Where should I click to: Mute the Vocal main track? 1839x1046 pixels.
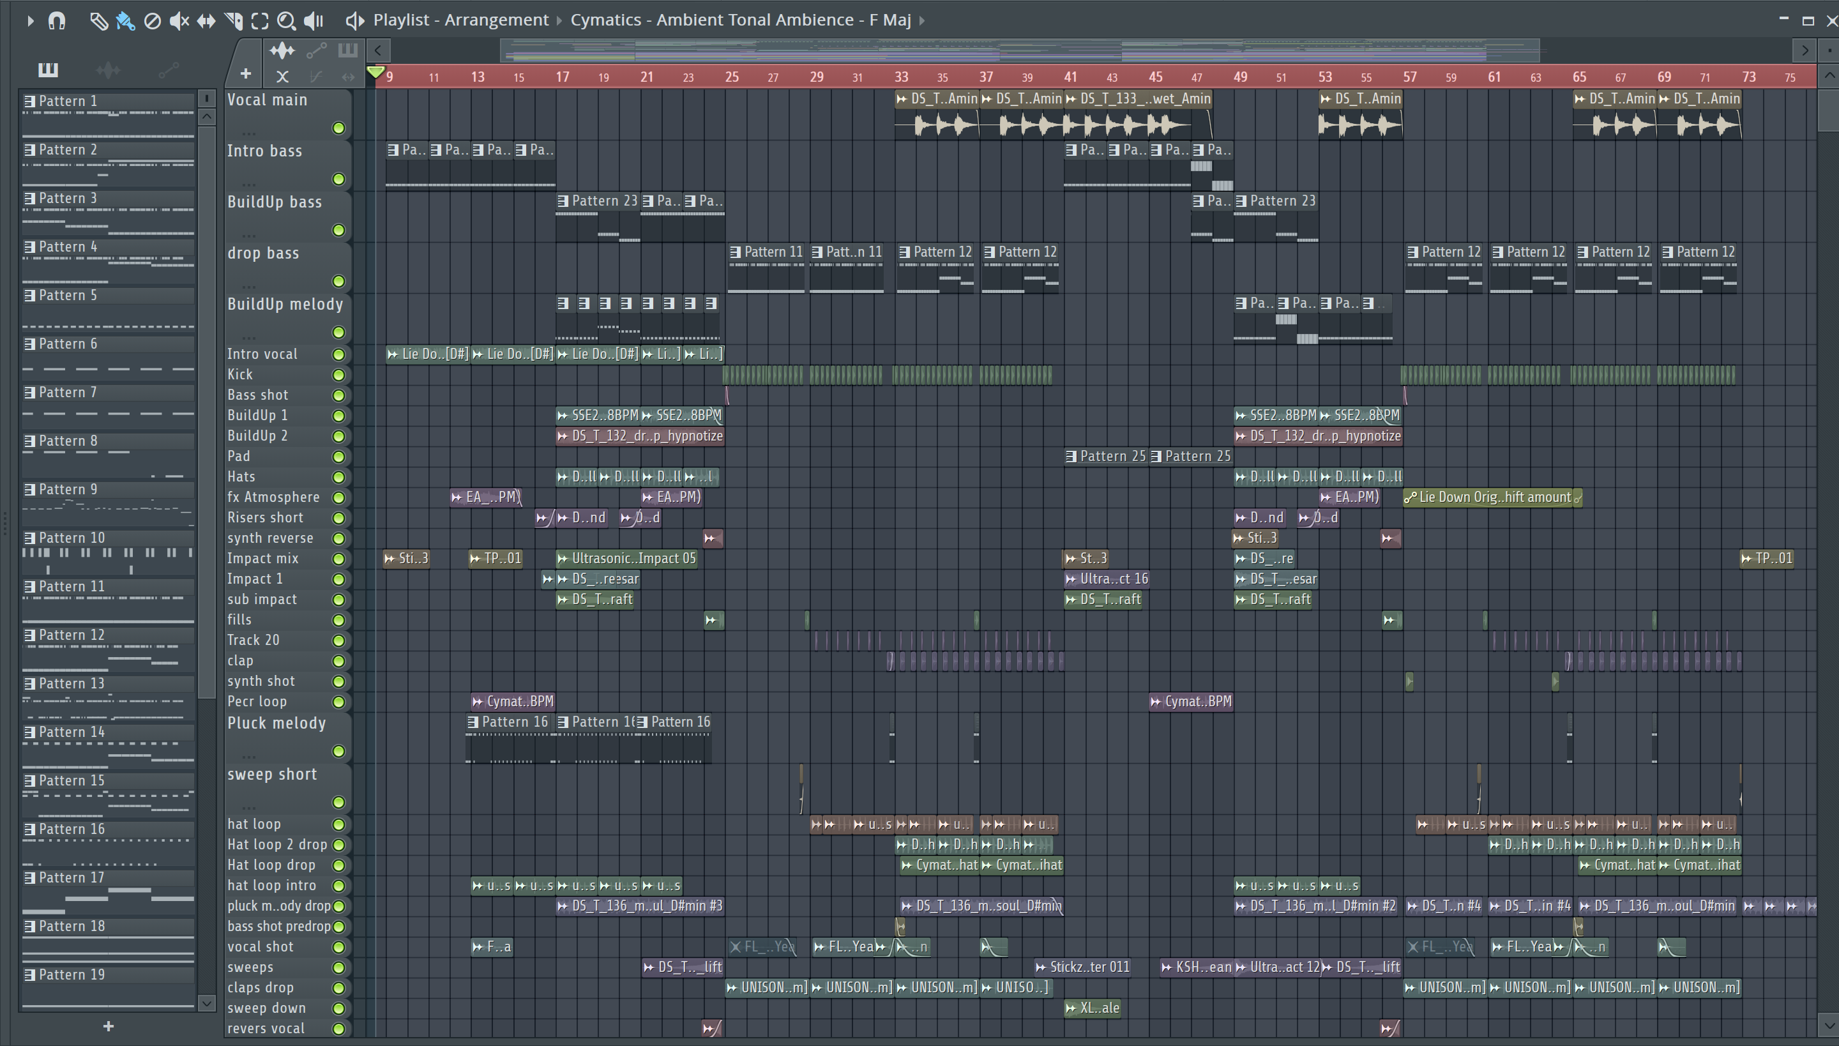[x=338, y=128]
